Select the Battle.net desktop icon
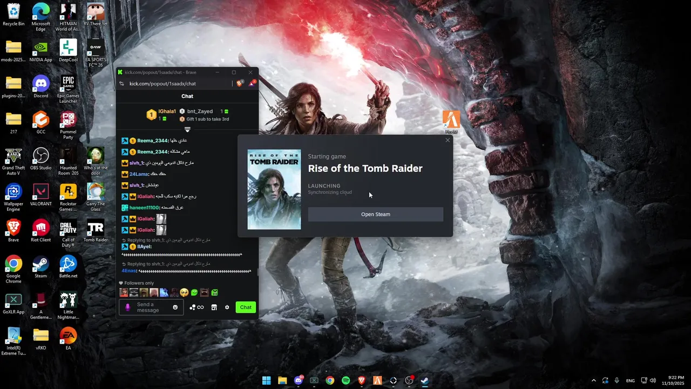The image size is (691, 389). point(68,267)
